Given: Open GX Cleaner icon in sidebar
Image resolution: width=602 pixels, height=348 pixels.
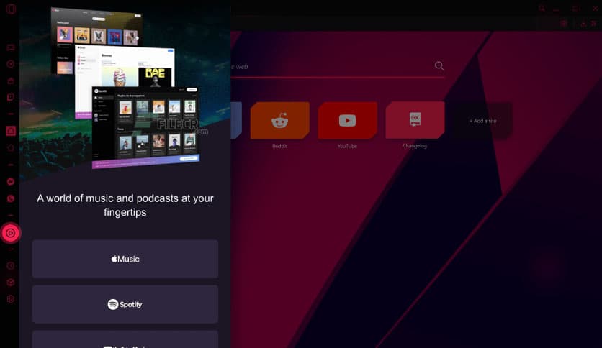Looking at the screenshot, I should (x=11, y=81).
